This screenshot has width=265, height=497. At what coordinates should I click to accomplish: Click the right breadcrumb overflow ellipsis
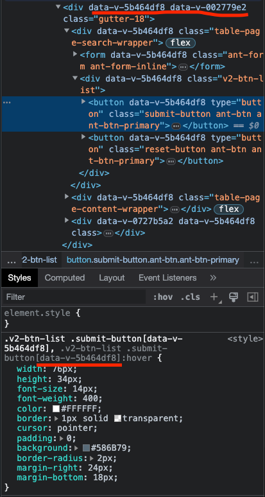[254, 261]
